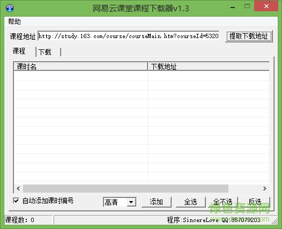Open the 帮助 menu
Viewport: 282px width, 229px height.
pyautogui.click(x=14, y=22)
